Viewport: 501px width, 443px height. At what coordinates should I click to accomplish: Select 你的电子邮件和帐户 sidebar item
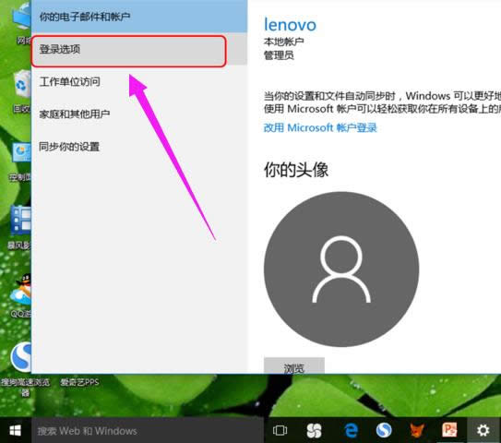(139, 17)
